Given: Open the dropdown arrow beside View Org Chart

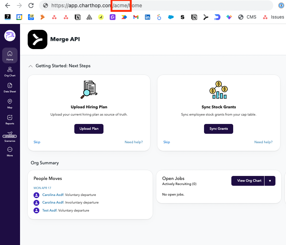Looking at the screenshot, I should [x=270, y=181].
